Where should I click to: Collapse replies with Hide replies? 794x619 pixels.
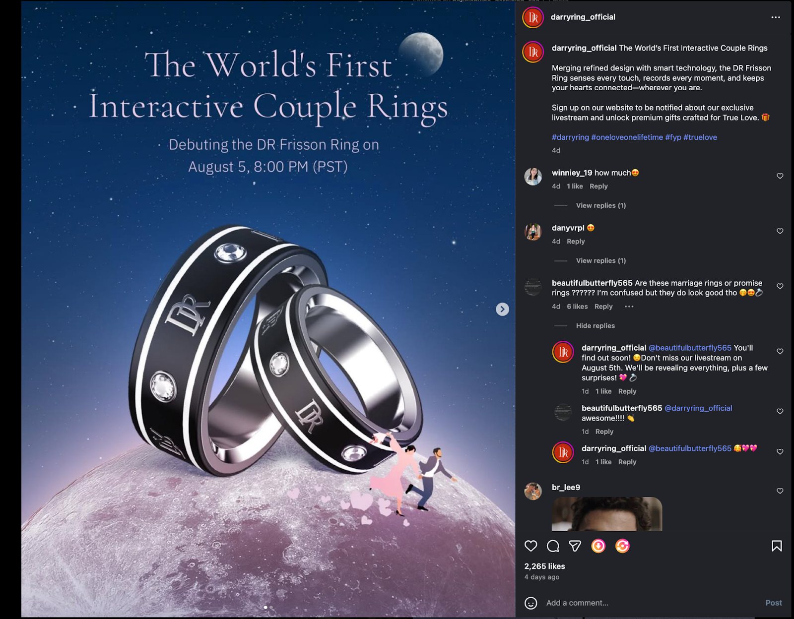click(x=595, y=326)
